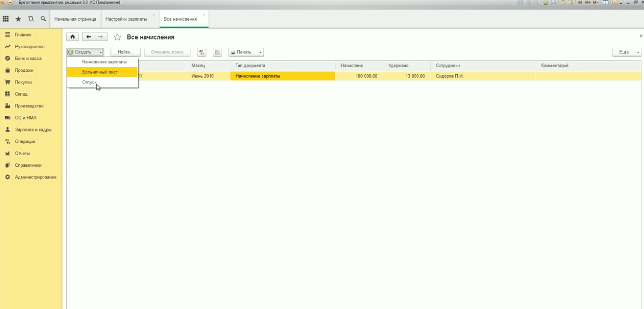
Task: Click the Отменить поиск button
Action: [168, 52]
